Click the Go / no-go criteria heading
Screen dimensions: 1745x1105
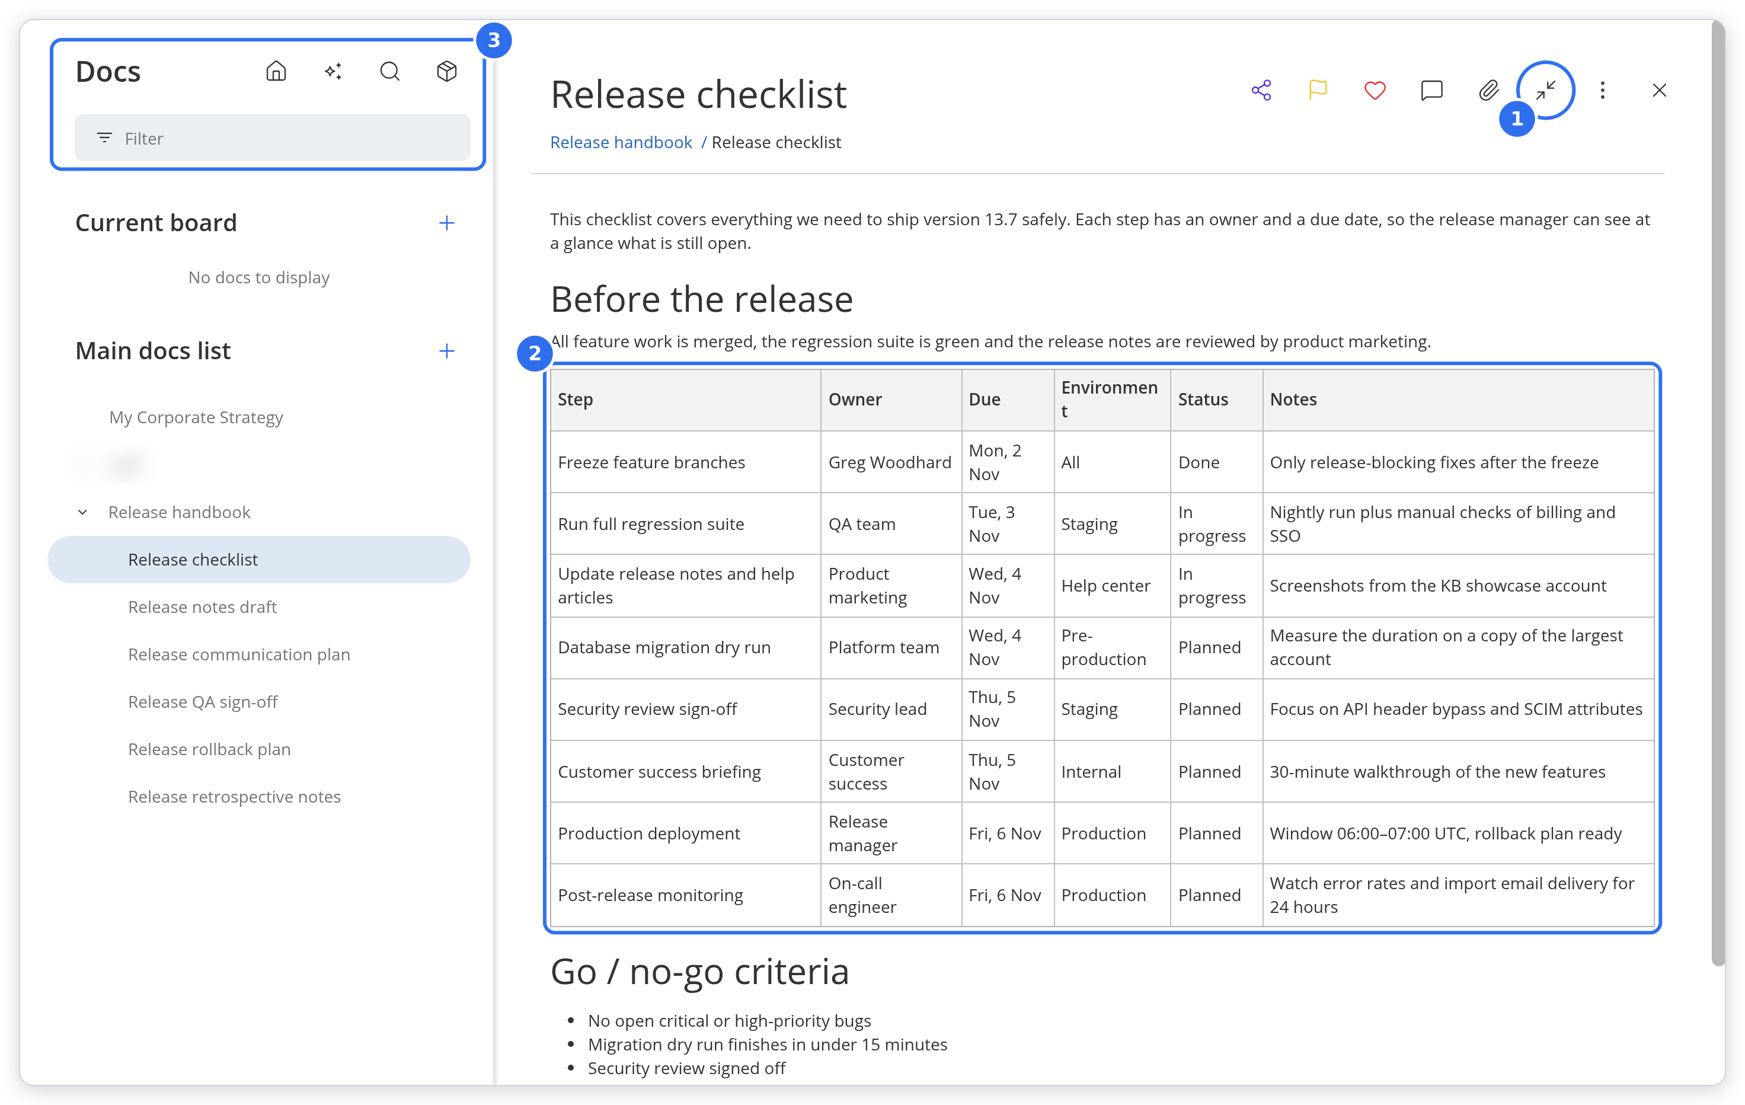coord(699,971)
